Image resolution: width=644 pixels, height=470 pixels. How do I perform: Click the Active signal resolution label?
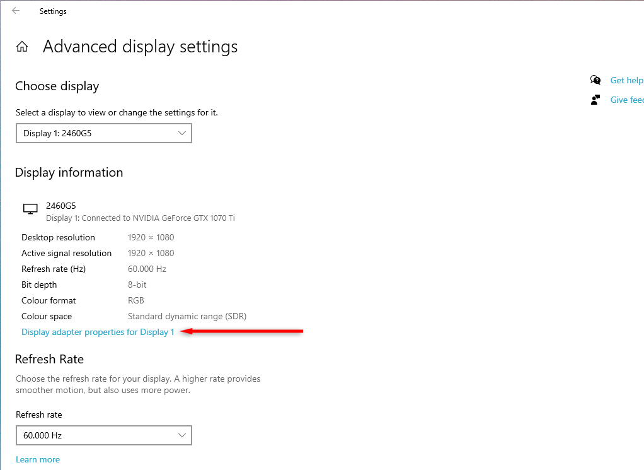[x=66, y=253]
